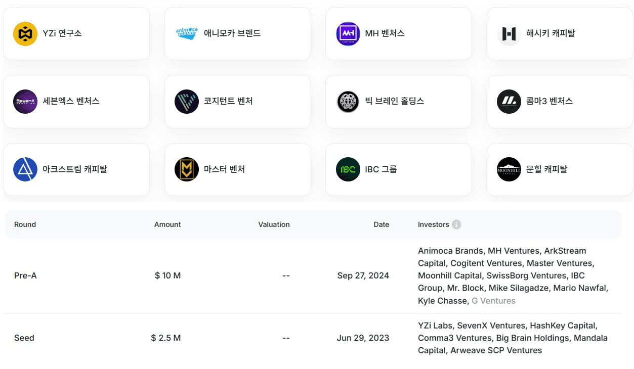Click the Cogitent Ventures logo icon

tap(187, 102)
